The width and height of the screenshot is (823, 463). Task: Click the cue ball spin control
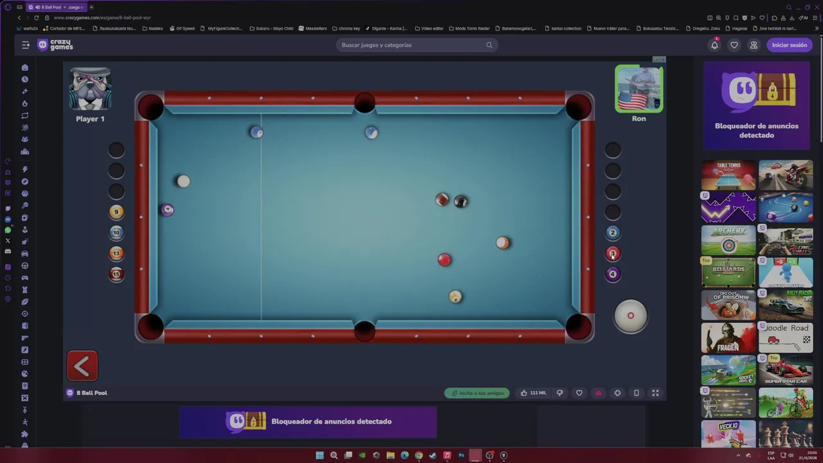tap(630, 316)
